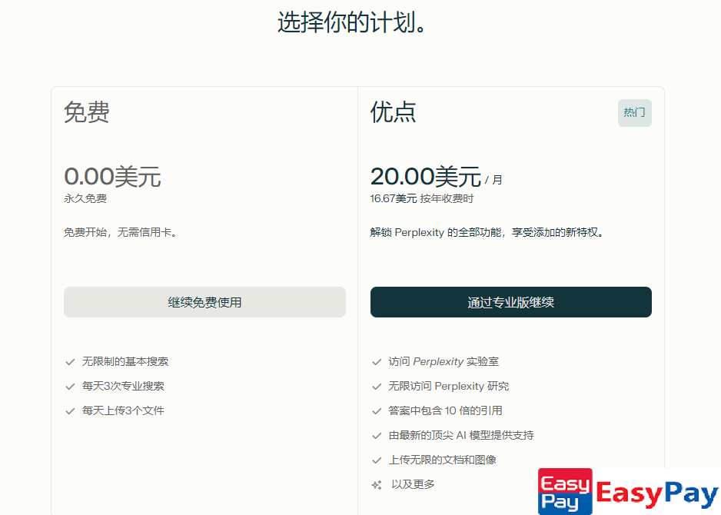Click the 每天上传3个文件 feature text

point(123,410)
